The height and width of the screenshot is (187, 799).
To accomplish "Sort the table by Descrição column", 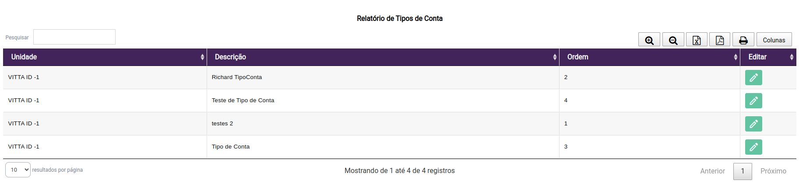I will coord(383,57).
